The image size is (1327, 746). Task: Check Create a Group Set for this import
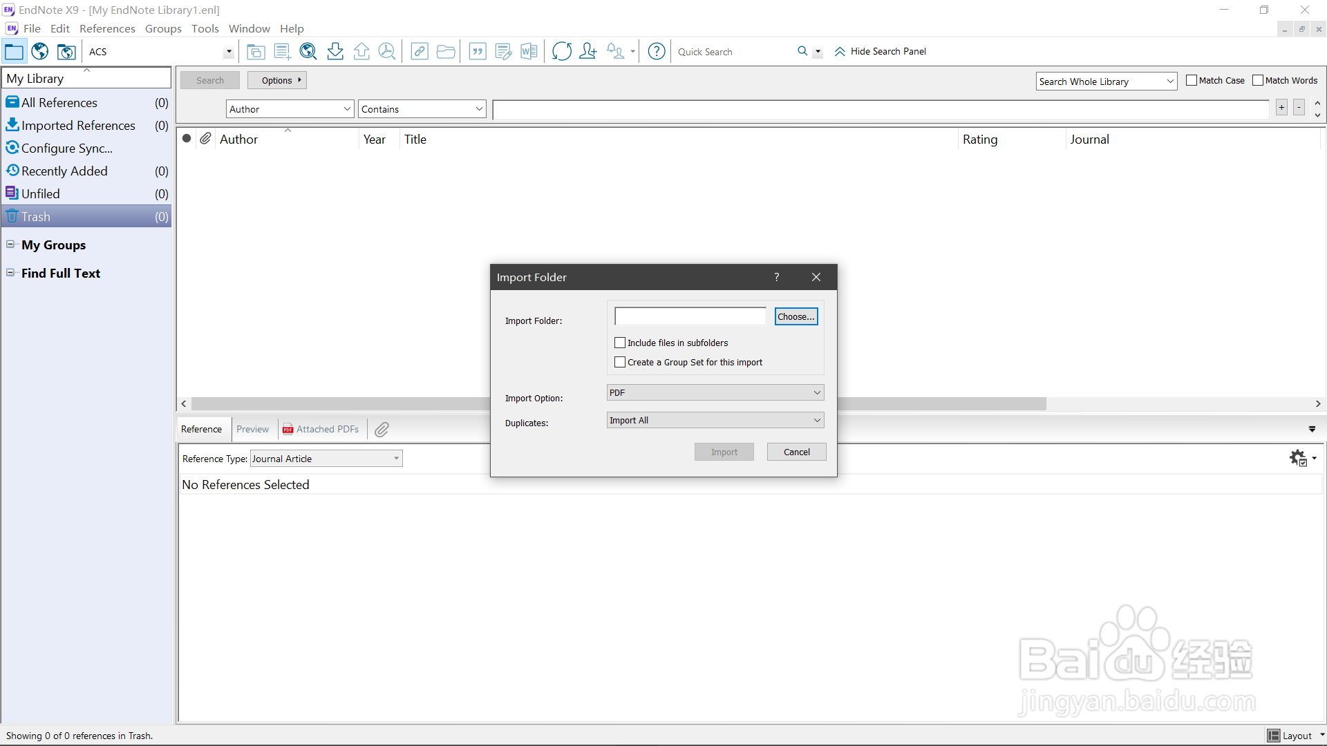(x=620, y=362)
